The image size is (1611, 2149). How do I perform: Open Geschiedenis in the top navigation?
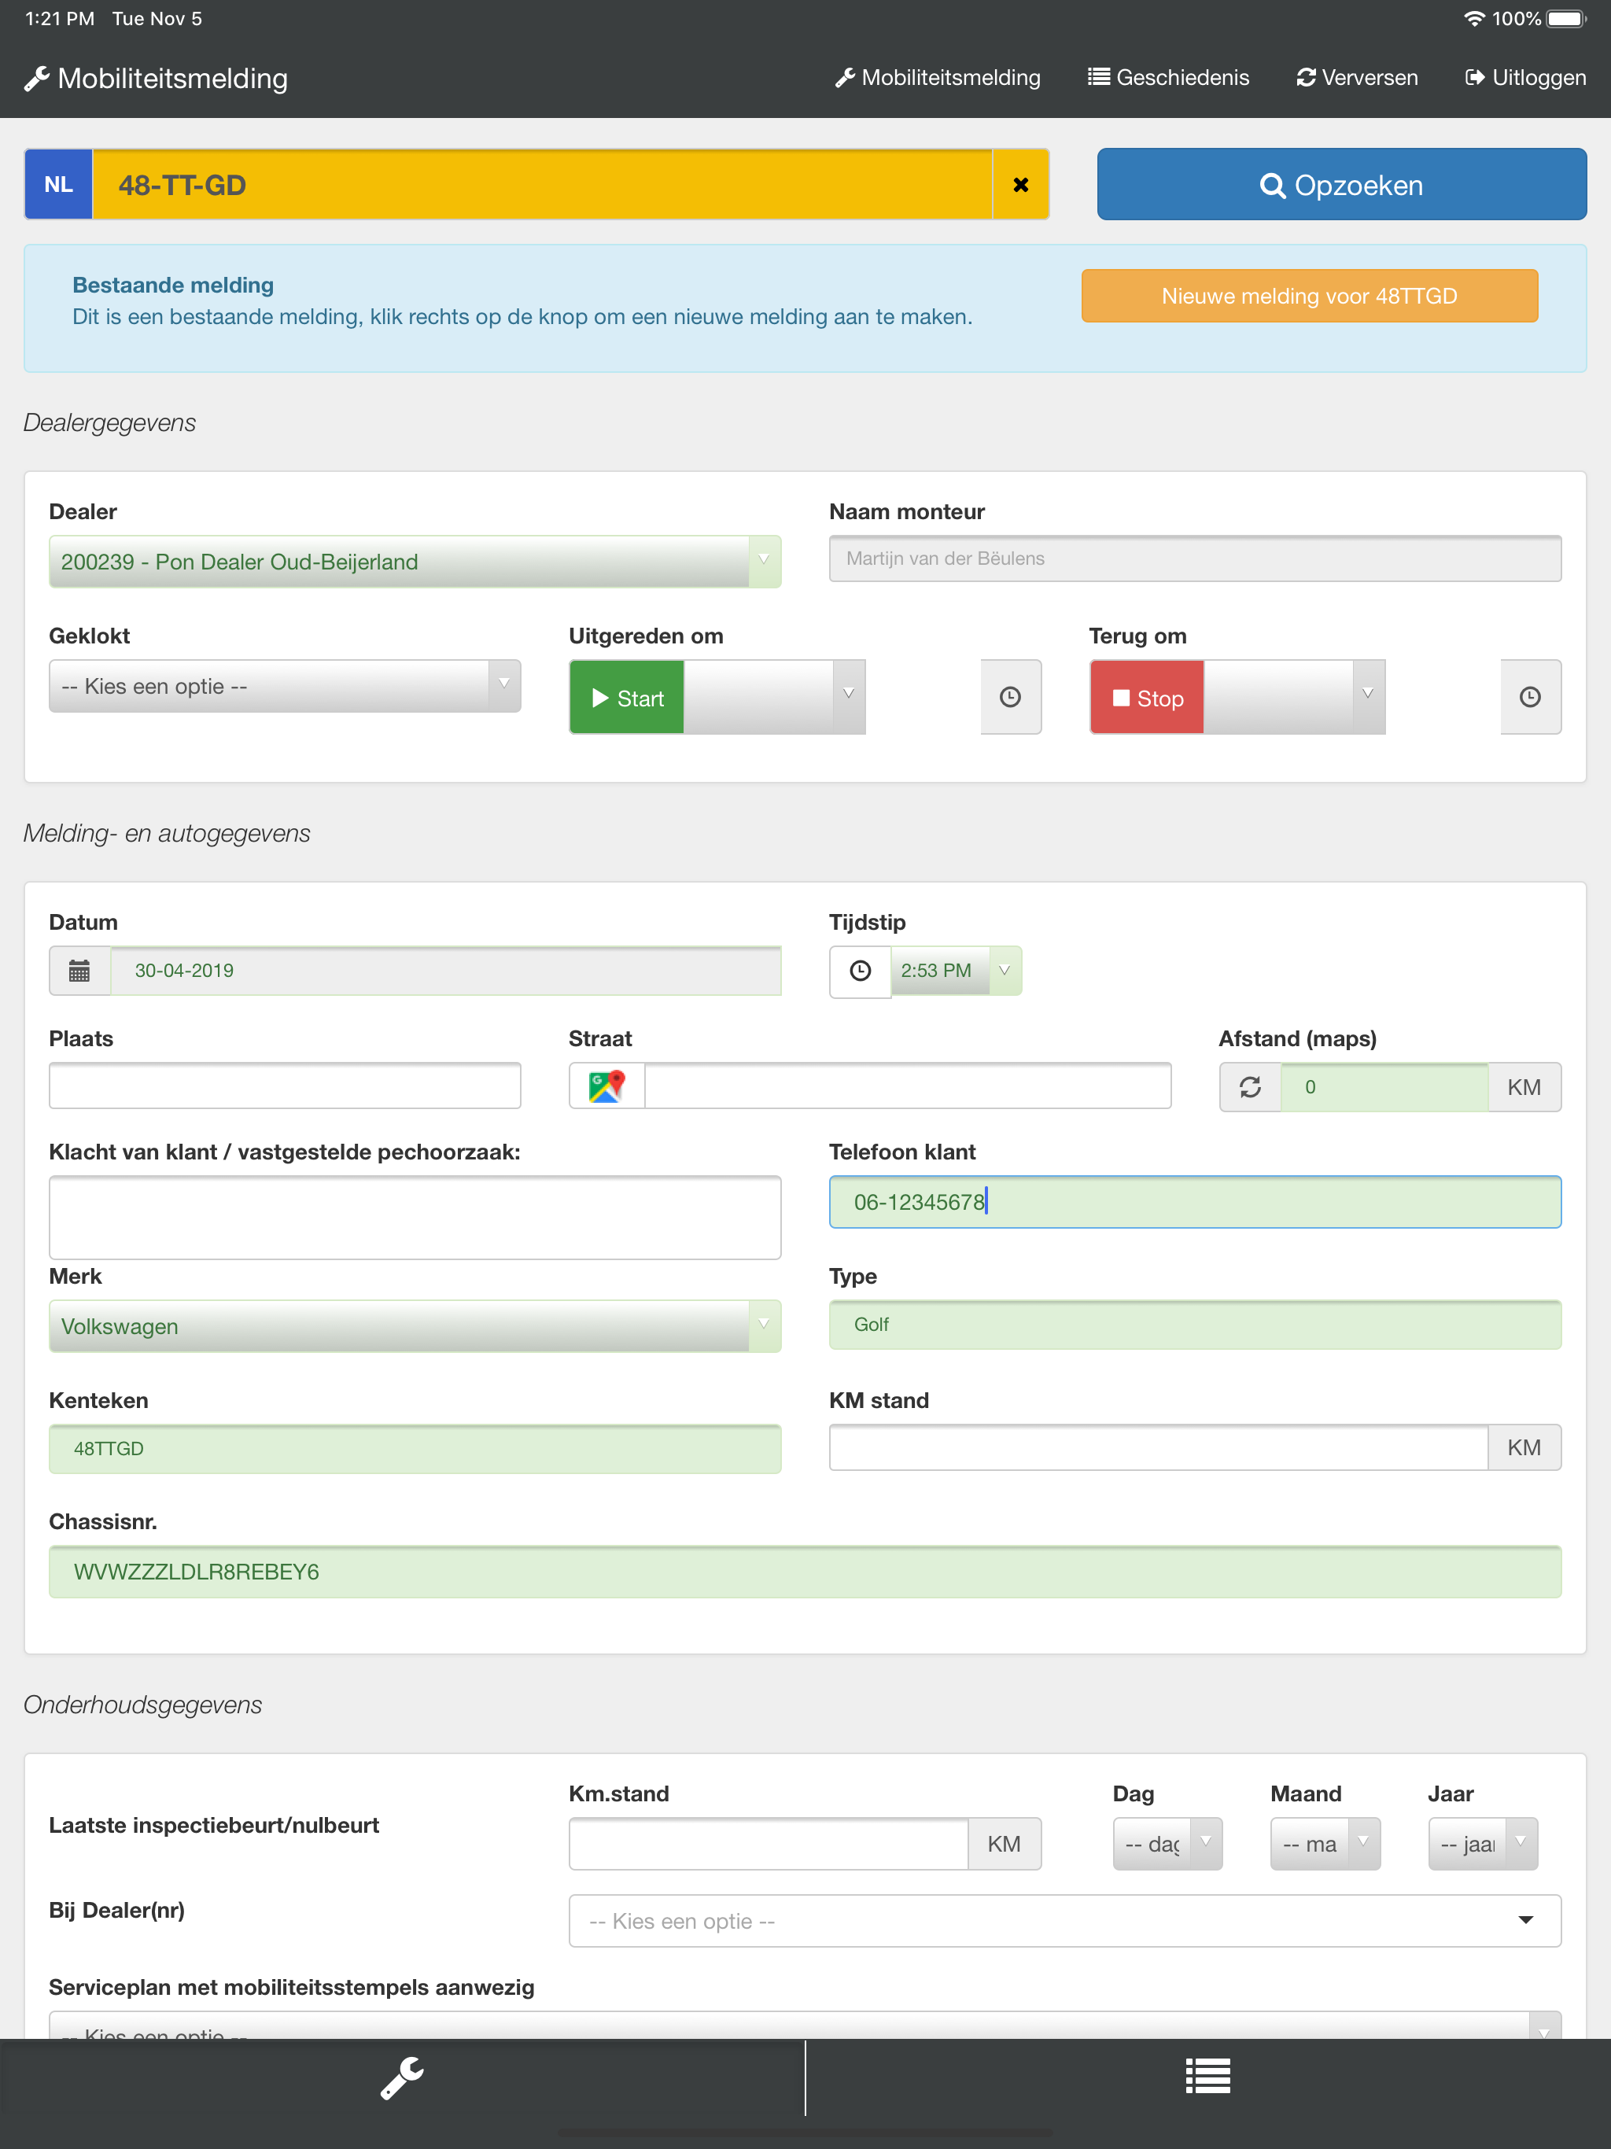1168,78
